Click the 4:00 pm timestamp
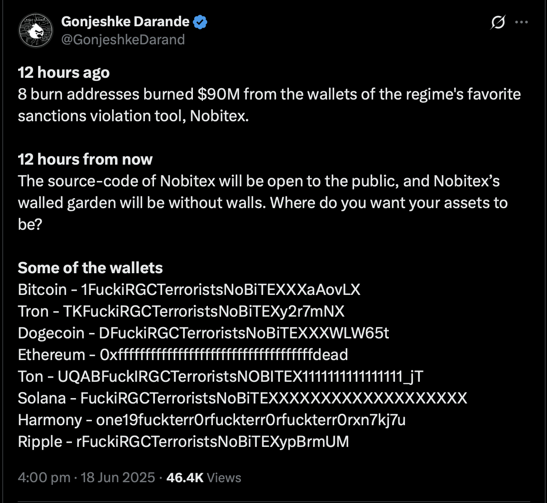Viewport: 547px width, 503px height. 44,478
